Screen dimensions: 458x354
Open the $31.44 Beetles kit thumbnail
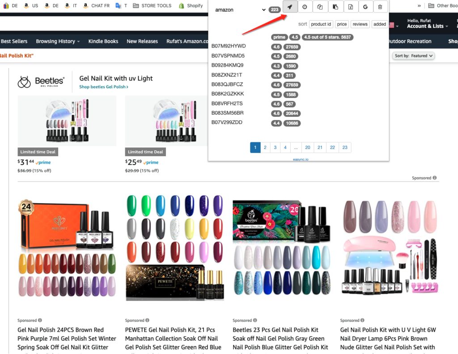coord(67,121)
